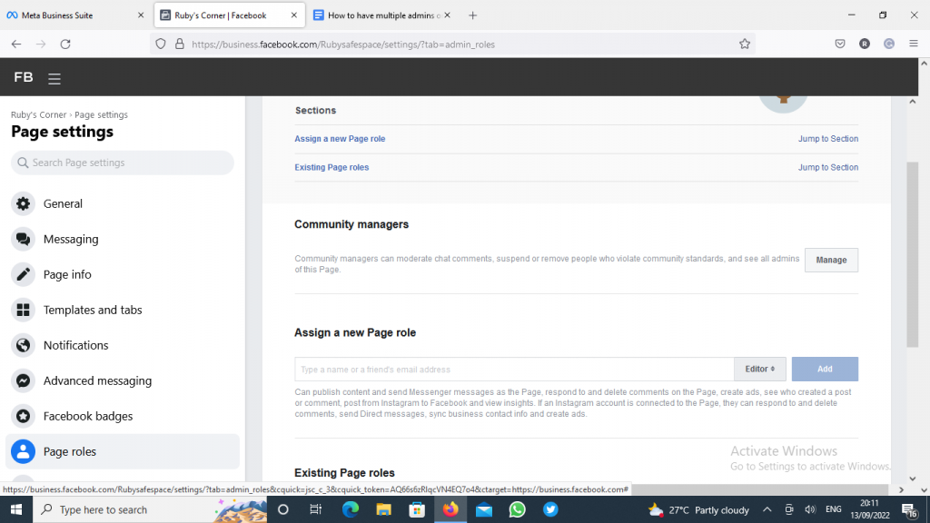Select Page roles in the sidebar
930x523 pixels.
[x=123, y=451]
